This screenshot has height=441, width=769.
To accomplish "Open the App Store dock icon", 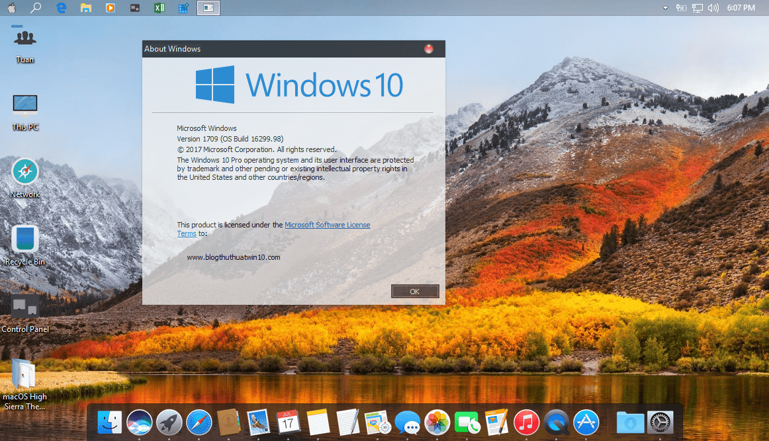I will click(586, 422).
